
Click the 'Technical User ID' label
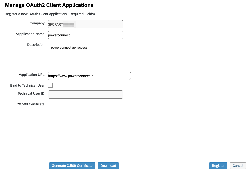coord(31,94)
